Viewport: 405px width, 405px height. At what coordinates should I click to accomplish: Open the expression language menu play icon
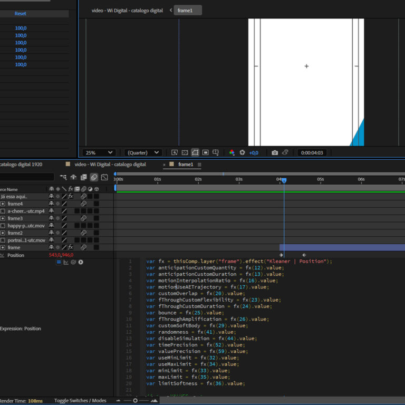pyautogui.click(x=81, y=262)
